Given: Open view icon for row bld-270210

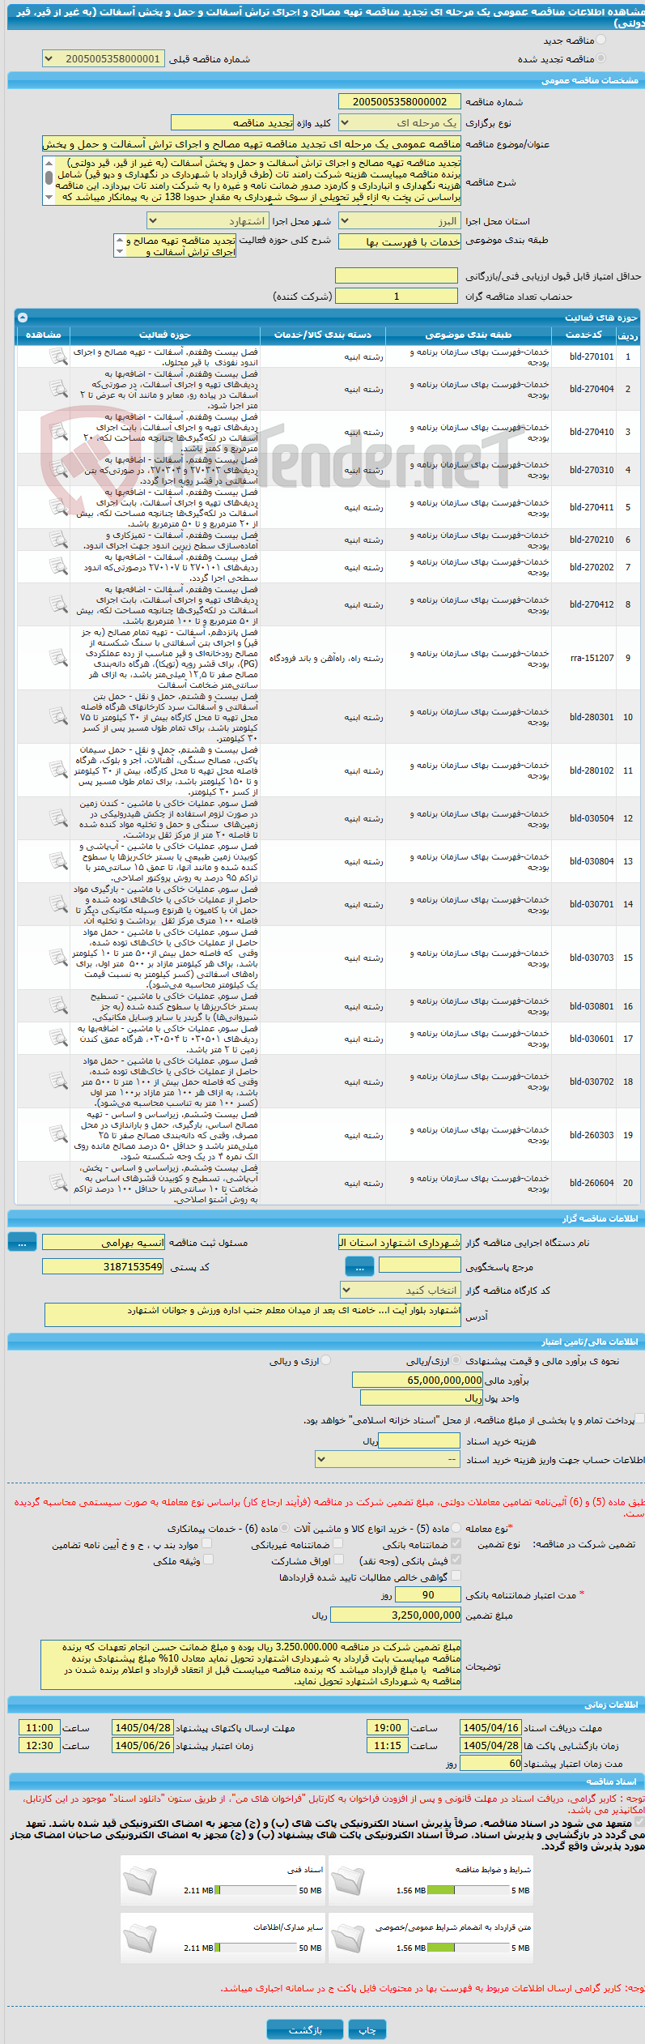Looking at the screenshot, I should pyautogui.click(x=57, y=540).
